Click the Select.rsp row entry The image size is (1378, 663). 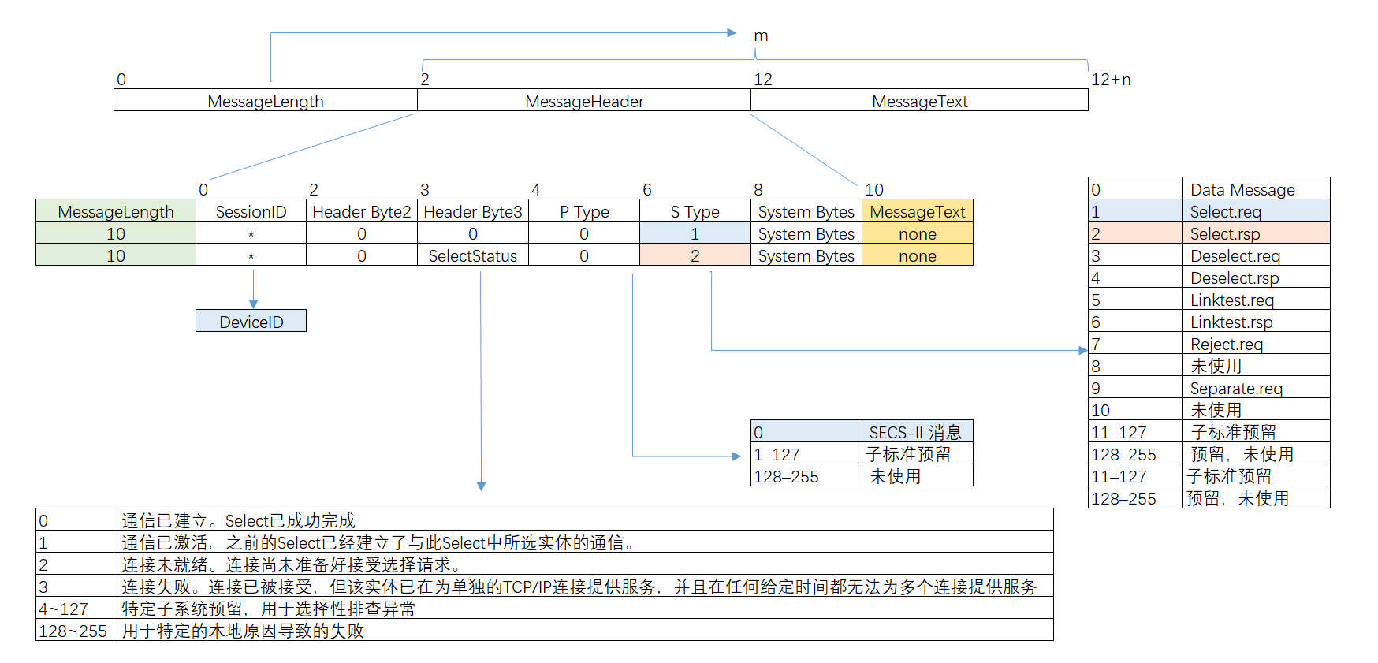pos(1225,233)
